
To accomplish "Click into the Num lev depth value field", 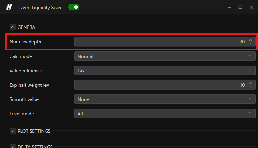I will coord(165,42).
